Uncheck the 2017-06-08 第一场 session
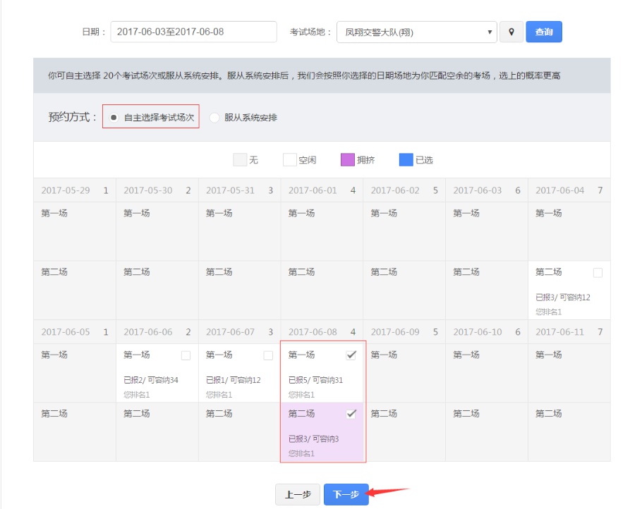 (x=351, y=355)
